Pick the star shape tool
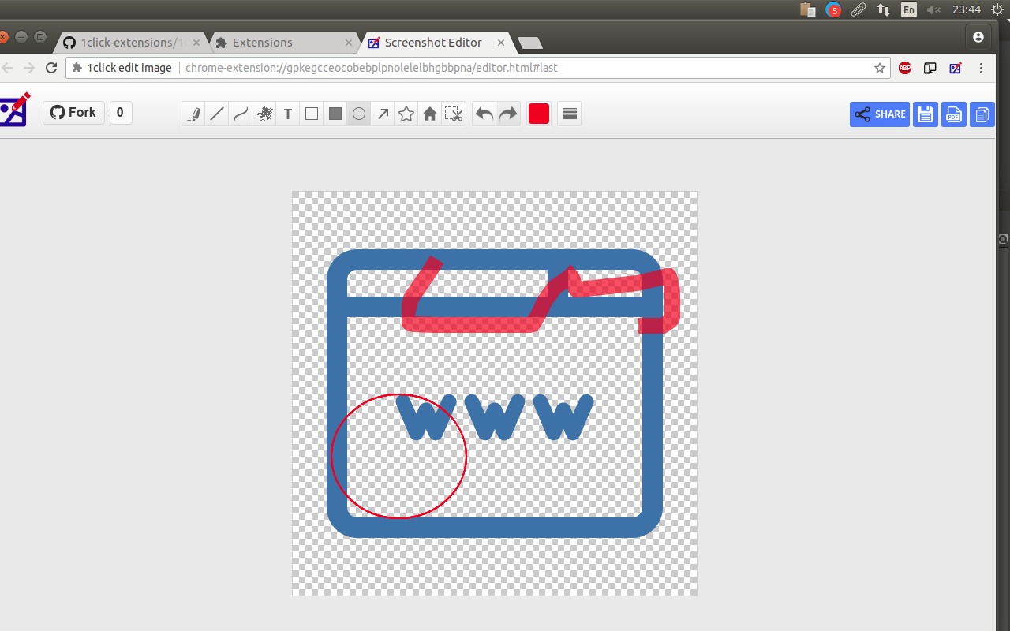This screenshot has height=631, width=1010. 406,114
